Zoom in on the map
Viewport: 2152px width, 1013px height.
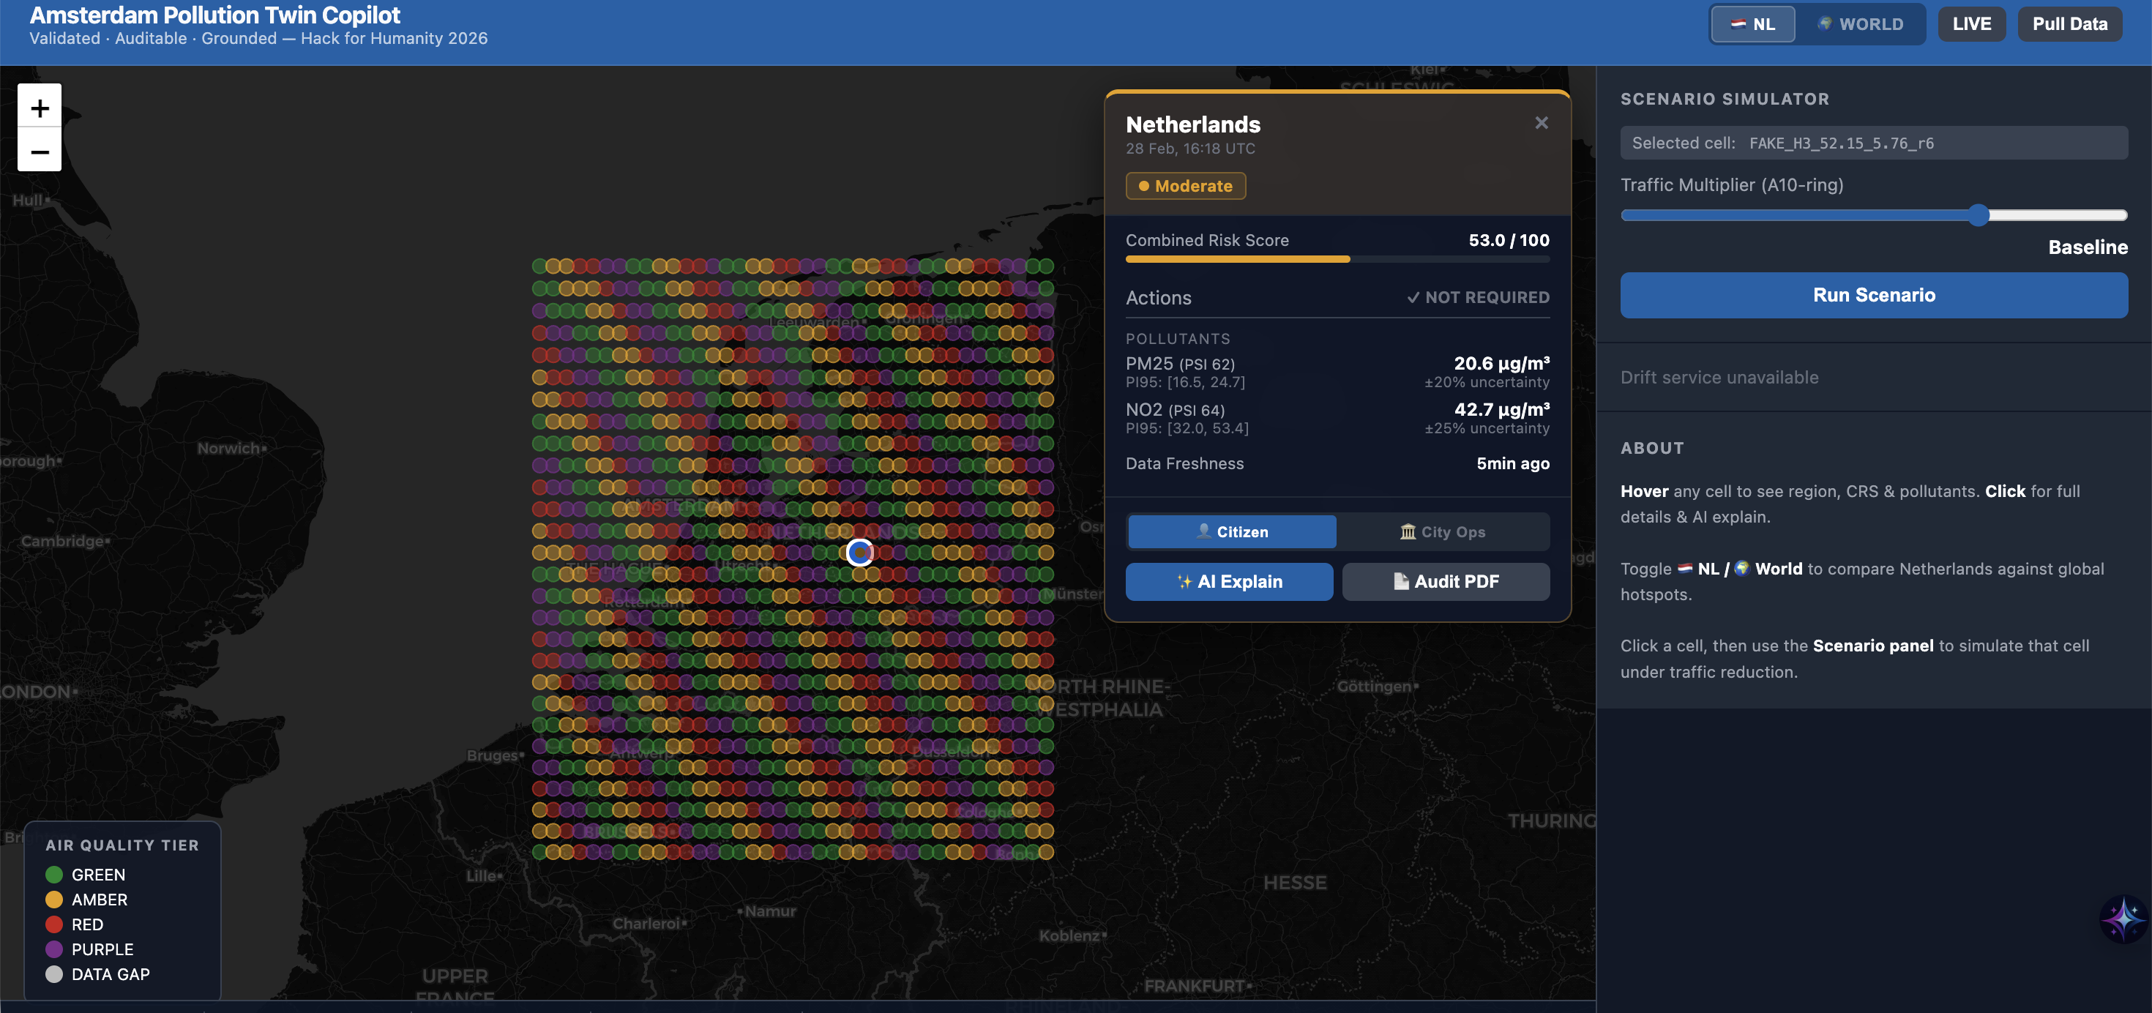40,108
